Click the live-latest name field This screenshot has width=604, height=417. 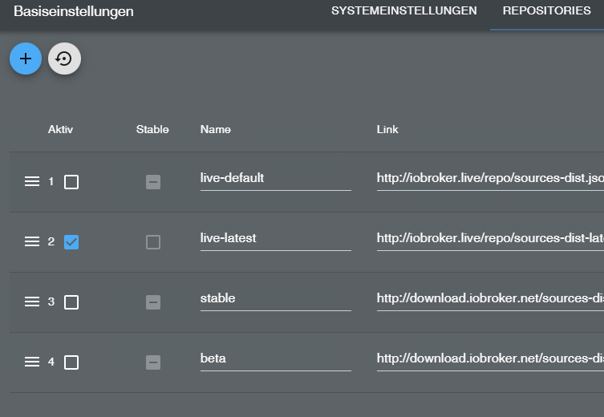[275, 238]
